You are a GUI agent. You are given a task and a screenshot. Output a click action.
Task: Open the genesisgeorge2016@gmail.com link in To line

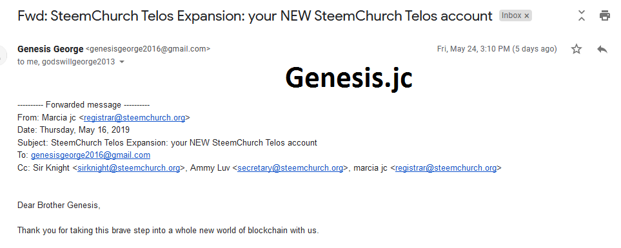pyautogui.click(x=90, y=155)
